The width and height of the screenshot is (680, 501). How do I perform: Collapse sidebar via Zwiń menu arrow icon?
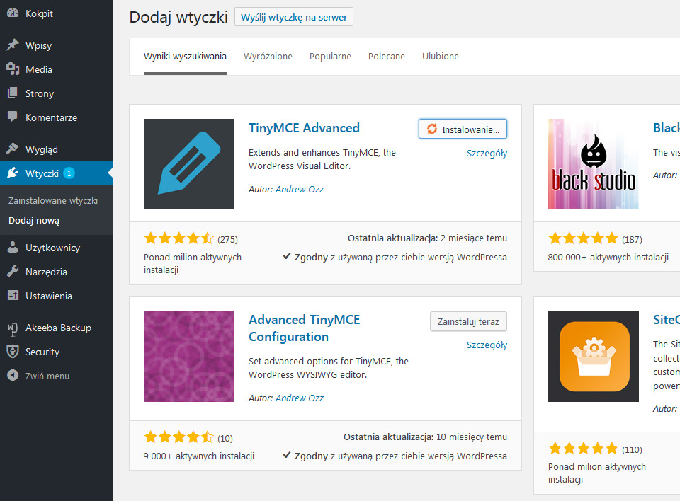[13, 375]
